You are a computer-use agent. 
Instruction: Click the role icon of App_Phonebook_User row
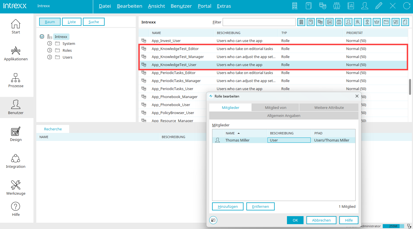144,105
